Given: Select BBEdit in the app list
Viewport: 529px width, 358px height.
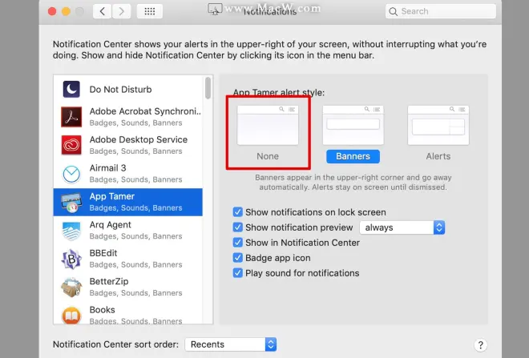Looking at the screenshot, I should coord(128,259).
